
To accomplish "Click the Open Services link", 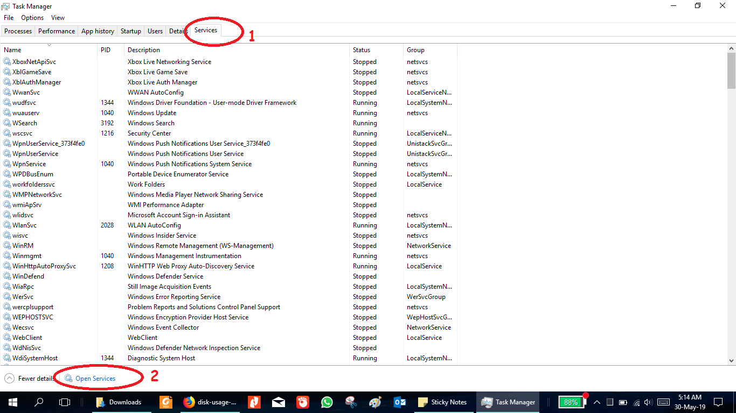I will point(95,379).
